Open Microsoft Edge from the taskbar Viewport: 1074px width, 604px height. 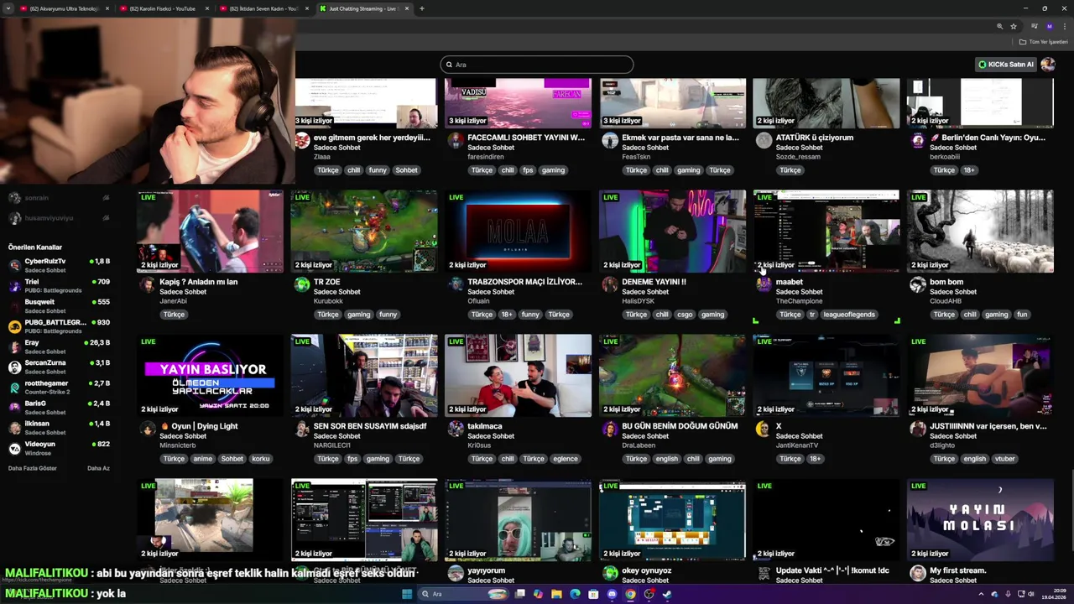coord(575,594)
